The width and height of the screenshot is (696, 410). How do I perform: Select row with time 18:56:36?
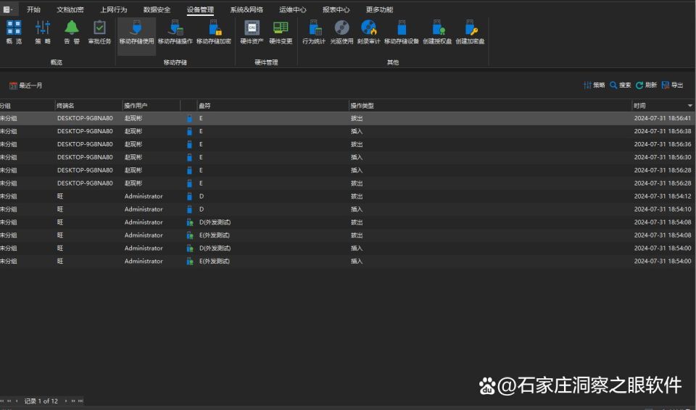(348, 144)
